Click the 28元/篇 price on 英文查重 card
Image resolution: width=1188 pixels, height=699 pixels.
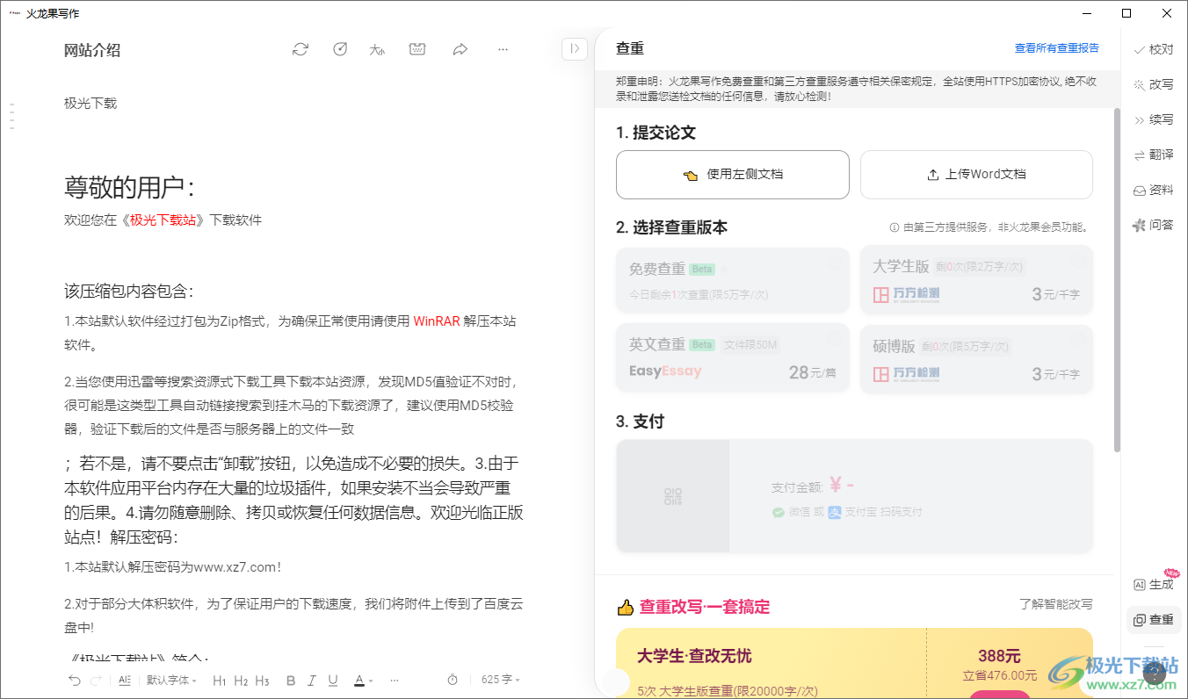point(813,373)
